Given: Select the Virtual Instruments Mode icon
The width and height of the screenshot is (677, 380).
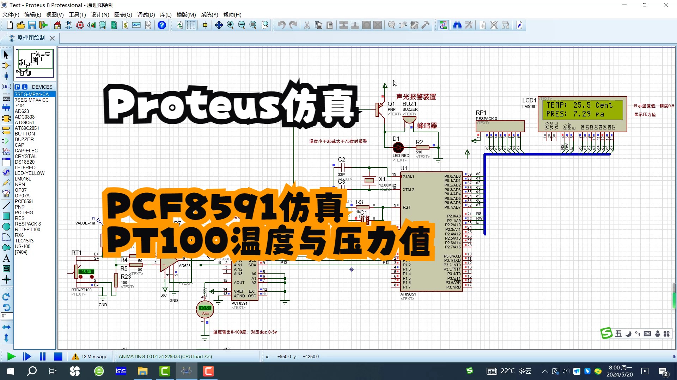Looking at the screenshot, I should [6, 193].
